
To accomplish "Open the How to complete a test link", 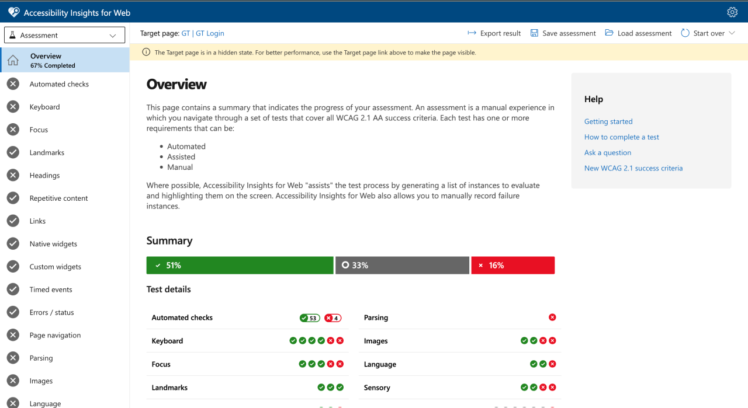I will tap(622, 137).
